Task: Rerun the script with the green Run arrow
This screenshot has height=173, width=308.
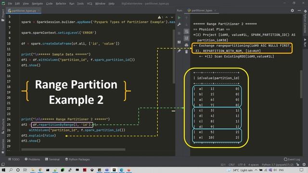Action: click(x=179, y=18)
